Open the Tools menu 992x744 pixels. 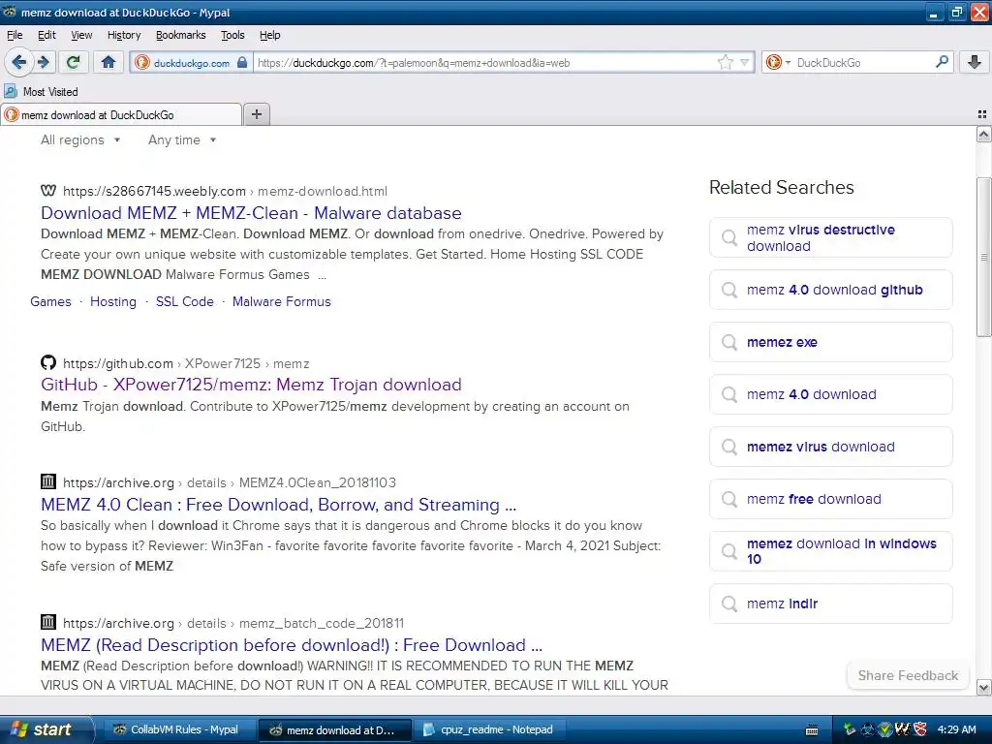tap(232, 35)
